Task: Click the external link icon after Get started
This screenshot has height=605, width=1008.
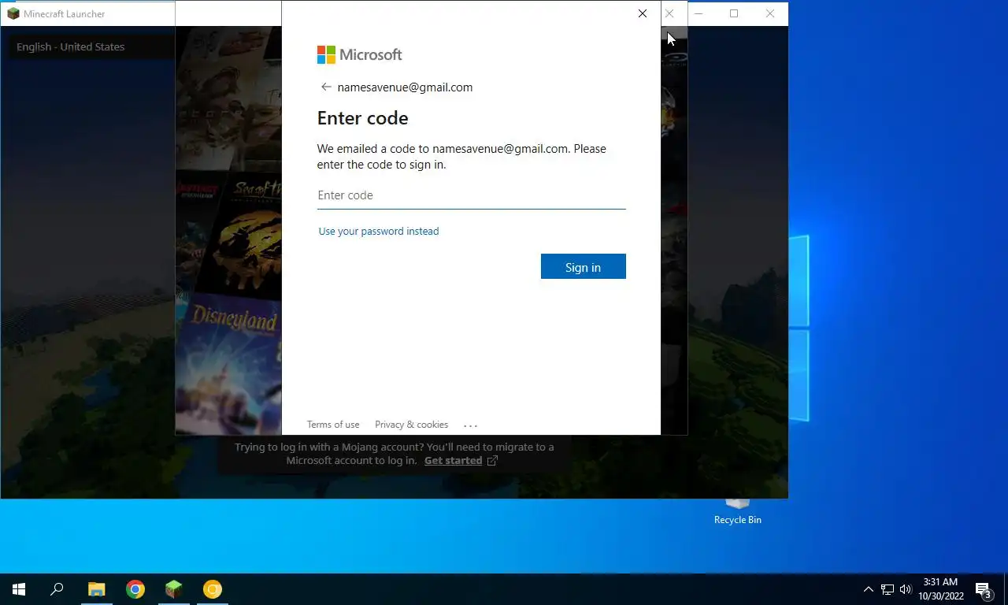Action: pyautogui.click(x=492, y=461)
